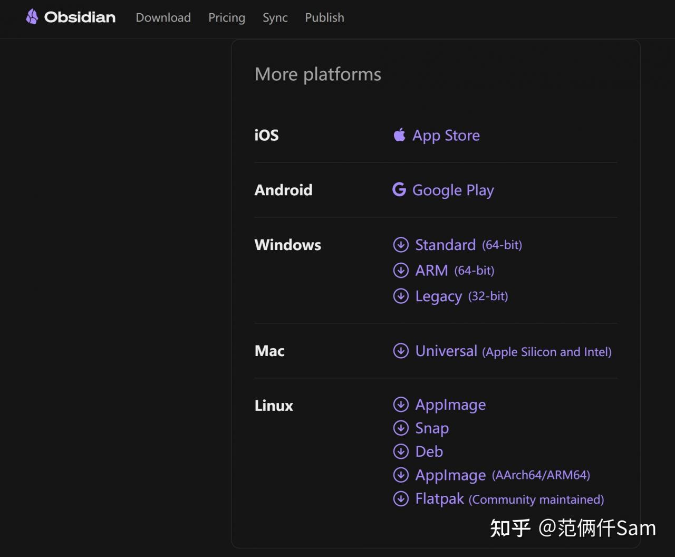The width and height of the screenshot is (675, 557).
Task: Click download icon beside Flatpak
Action: (x=401, y=498)
